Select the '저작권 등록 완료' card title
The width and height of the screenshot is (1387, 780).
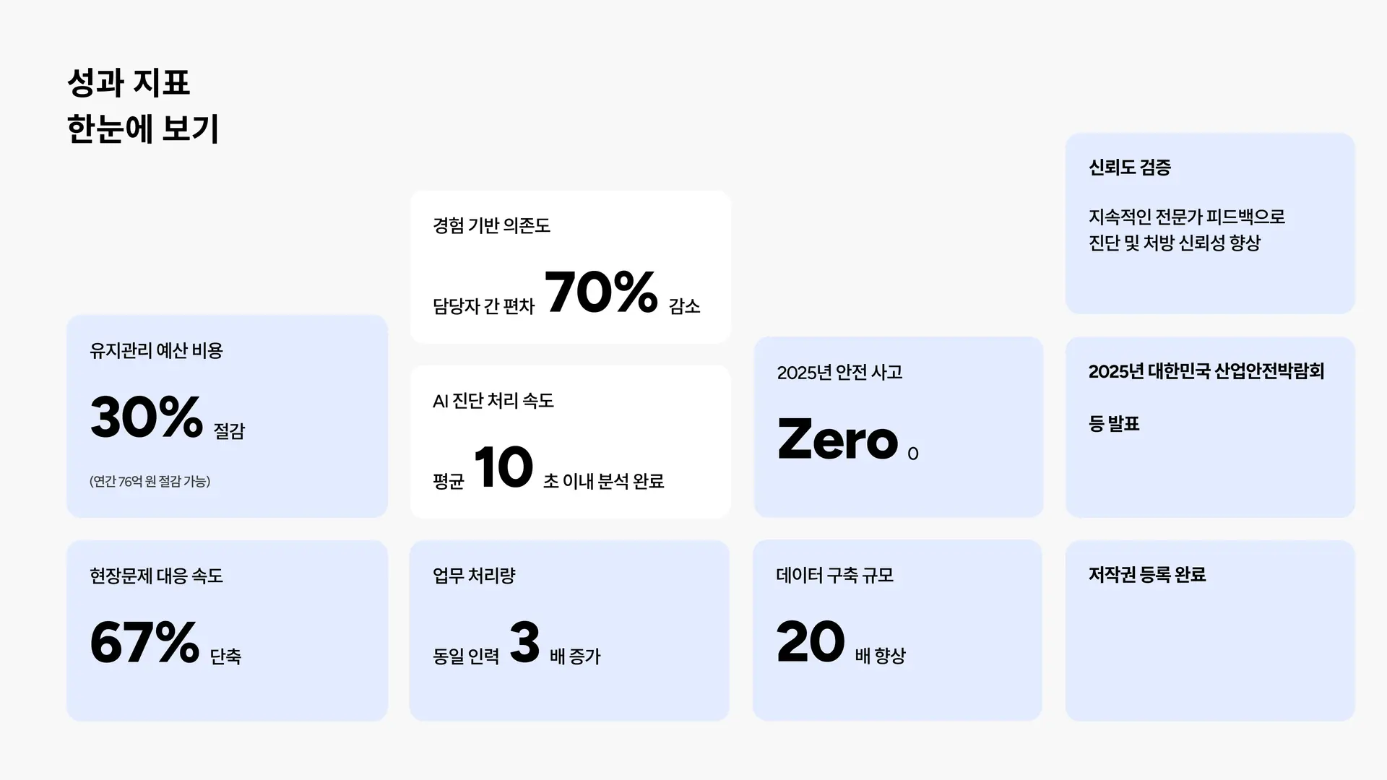1146,575
